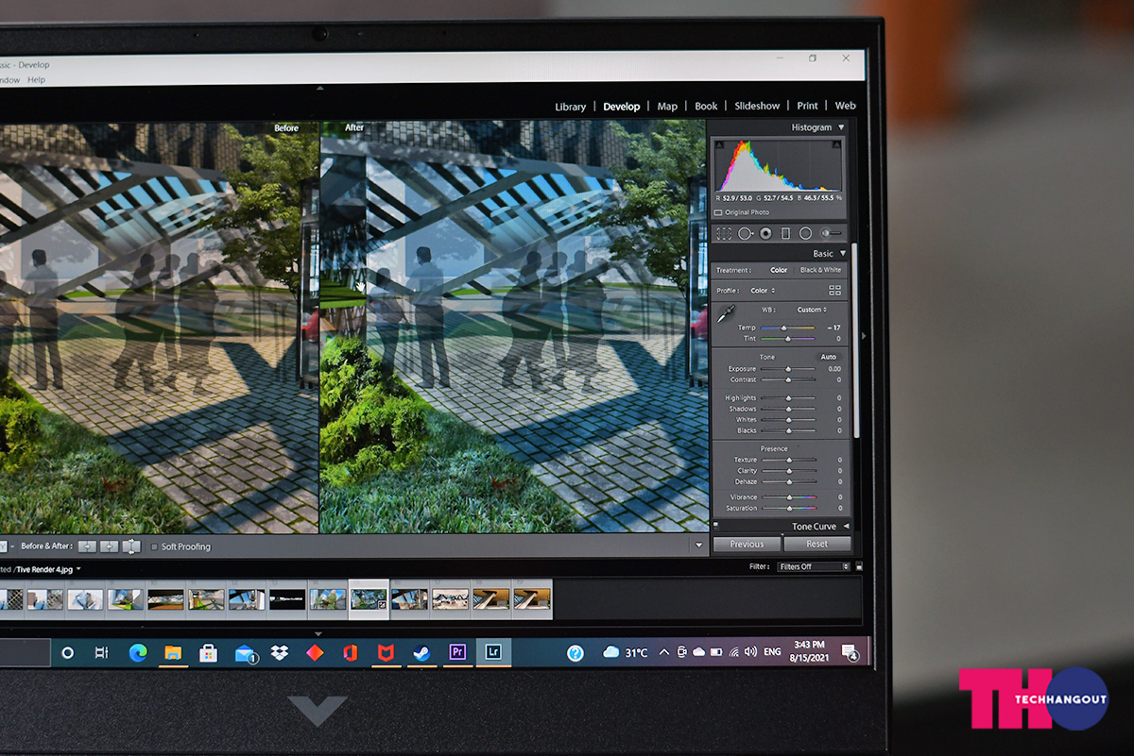Select the Develop module

622,107
